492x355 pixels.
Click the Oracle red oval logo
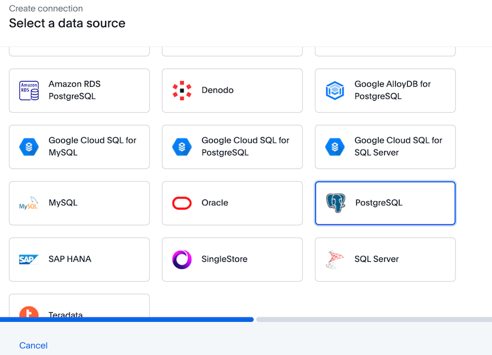point(182,203)
